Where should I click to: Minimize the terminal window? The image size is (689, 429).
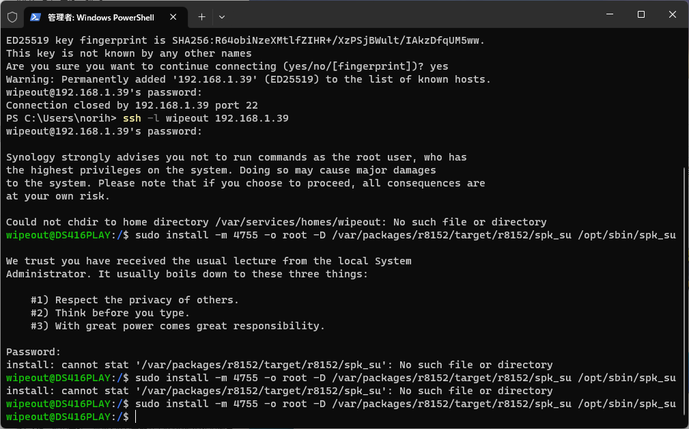(x=610, y=14)
